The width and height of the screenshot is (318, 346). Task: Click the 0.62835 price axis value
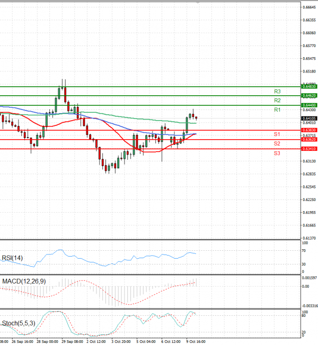click(309, 174)
